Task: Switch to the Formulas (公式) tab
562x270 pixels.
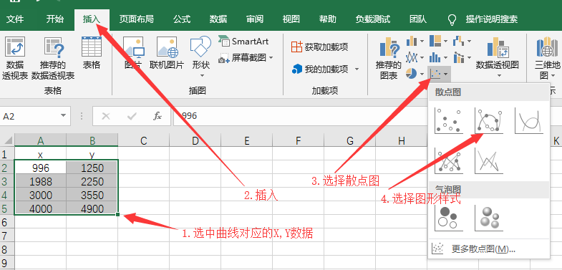Action: coord(182,19)
